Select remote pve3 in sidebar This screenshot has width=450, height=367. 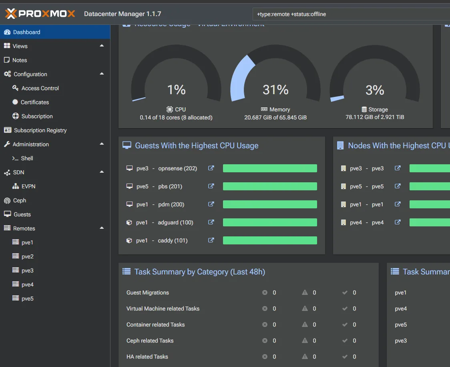55,270
